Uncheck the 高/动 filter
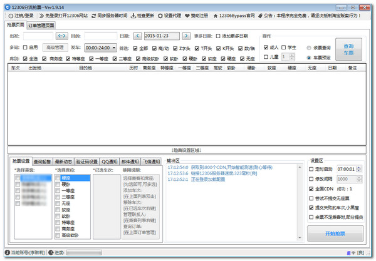Screen dimensions: 376x261 (x=154, y=49)
